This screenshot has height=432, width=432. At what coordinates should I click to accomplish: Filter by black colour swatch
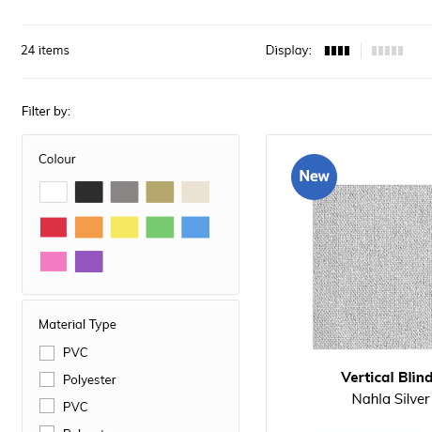(x=89, y=192)
